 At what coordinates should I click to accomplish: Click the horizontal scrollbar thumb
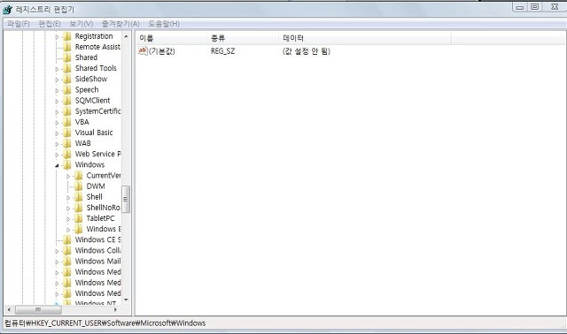click(38, 309)
